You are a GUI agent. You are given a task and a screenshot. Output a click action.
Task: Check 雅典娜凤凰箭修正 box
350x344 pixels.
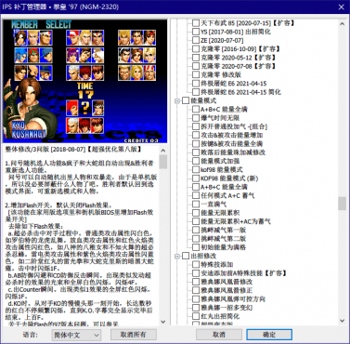(x=196, y=290)
